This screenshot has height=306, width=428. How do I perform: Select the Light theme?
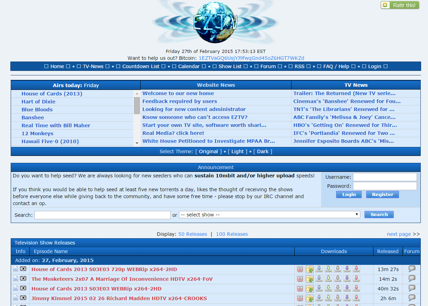click(237, 151)
